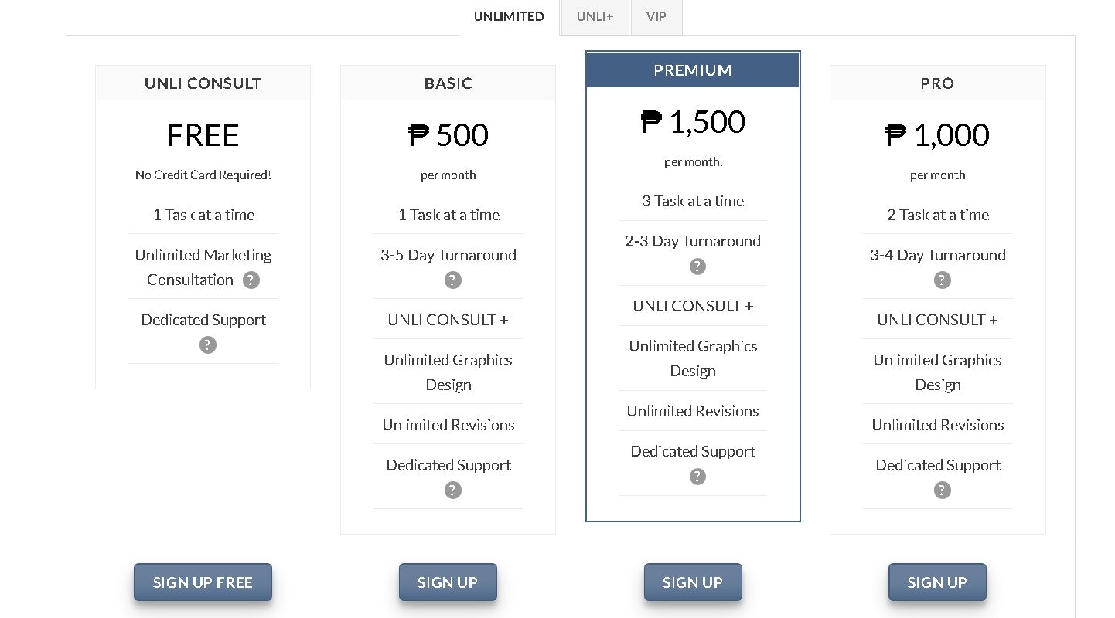Screen dimensions: 1115x618
Task: Click the UNLI CONSULT plan header
Action: click(203, 83)
